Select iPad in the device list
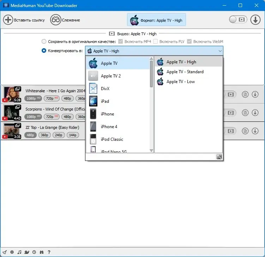The image size is (265, 257). [118, 101]
